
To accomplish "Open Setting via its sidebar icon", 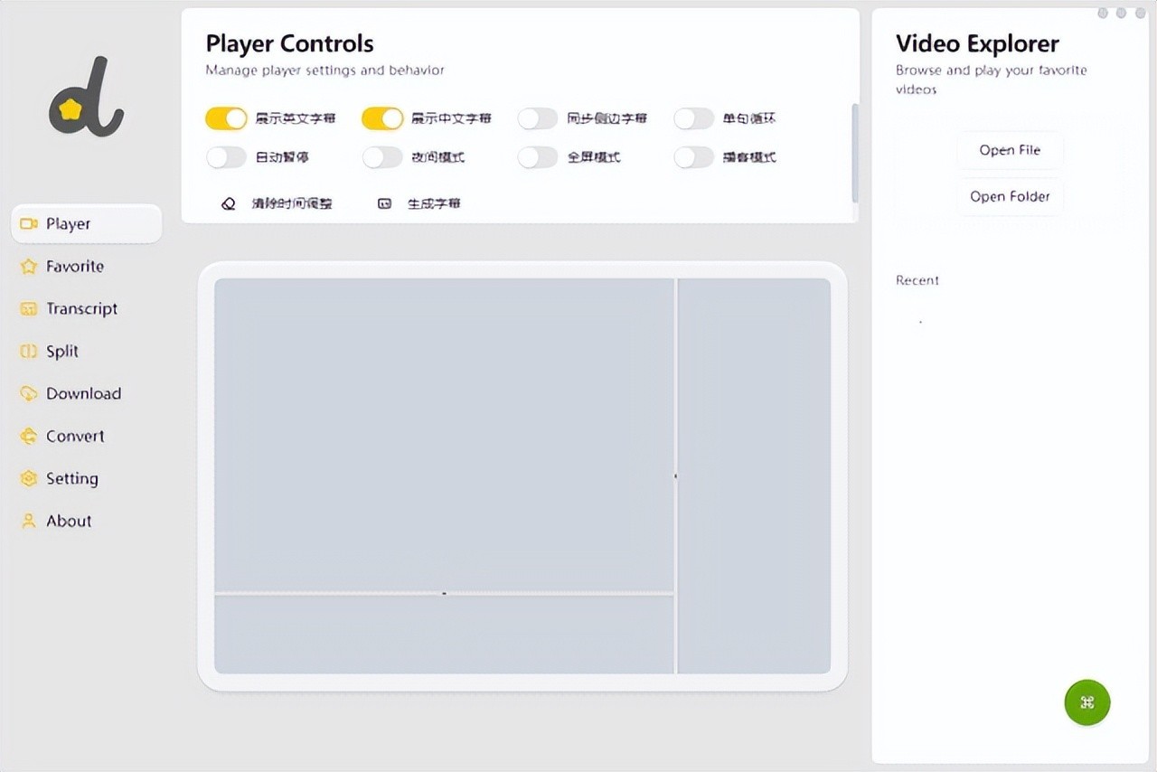I will coord(29,478).
